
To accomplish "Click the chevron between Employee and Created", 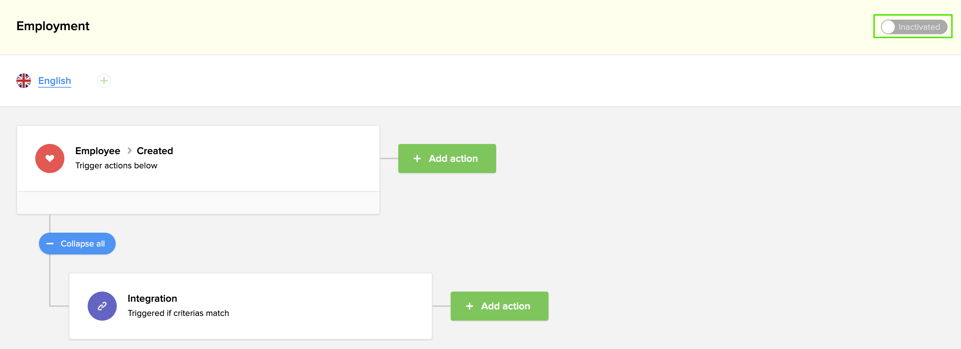I will pos(129,151).
